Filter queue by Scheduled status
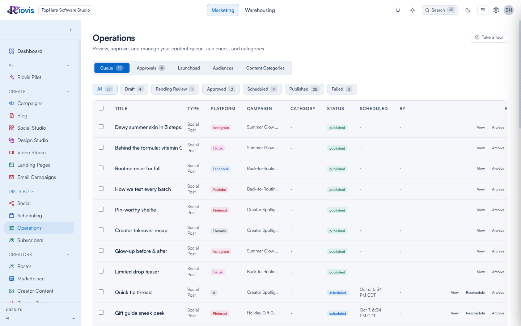This screenshot has height=326, width=521. [x=262, y=89]
